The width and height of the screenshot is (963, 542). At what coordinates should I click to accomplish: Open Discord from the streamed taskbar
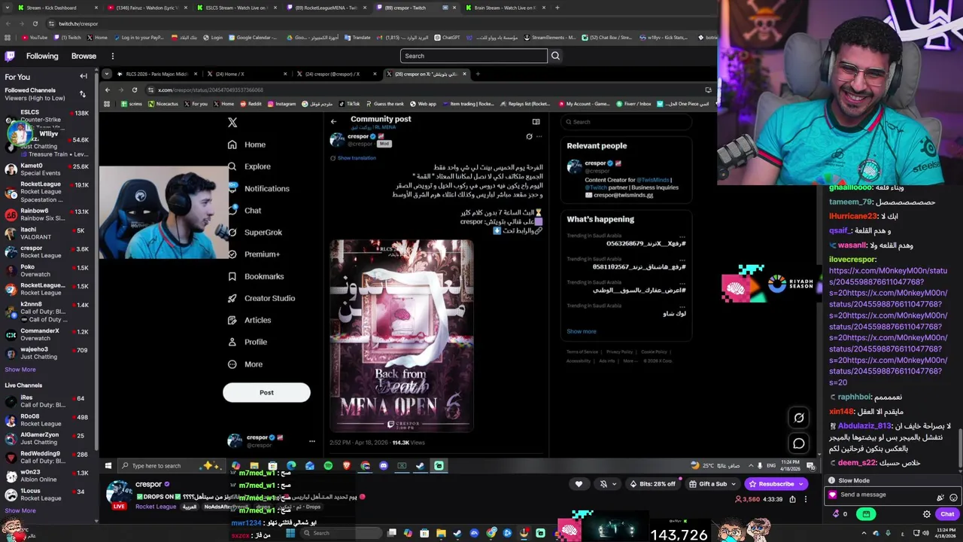click(x=383, y=466)
